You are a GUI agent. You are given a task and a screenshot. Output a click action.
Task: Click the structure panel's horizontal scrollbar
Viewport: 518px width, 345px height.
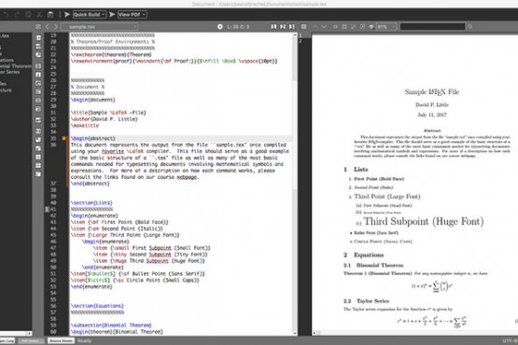[x=16, y=334]
